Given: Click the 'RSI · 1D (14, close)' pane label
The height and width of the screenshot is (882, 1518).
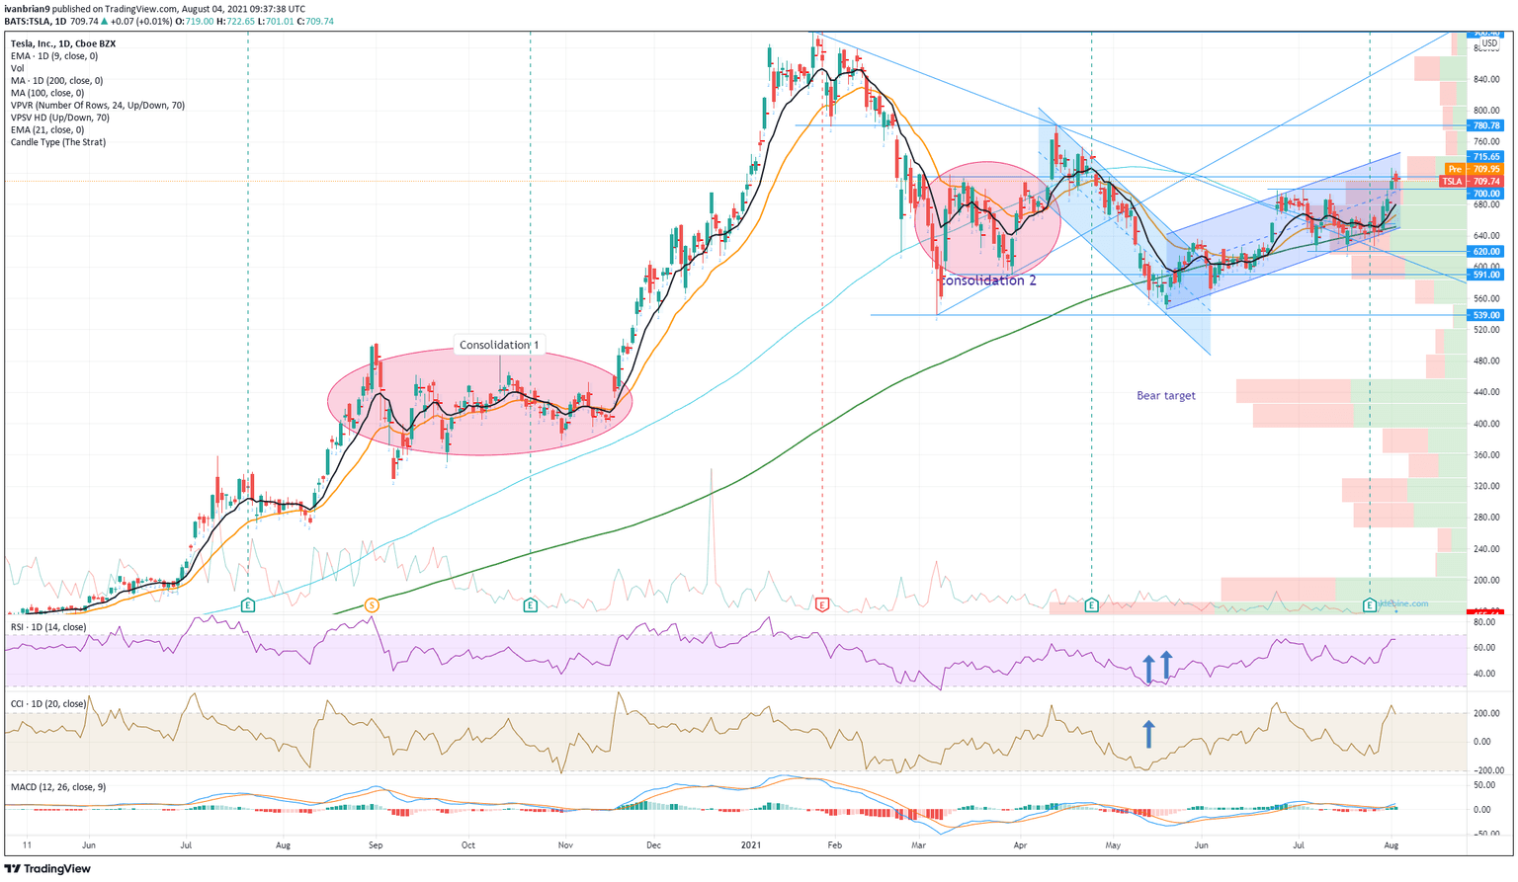Looking at the screenshot, I should tap(48, 627).
